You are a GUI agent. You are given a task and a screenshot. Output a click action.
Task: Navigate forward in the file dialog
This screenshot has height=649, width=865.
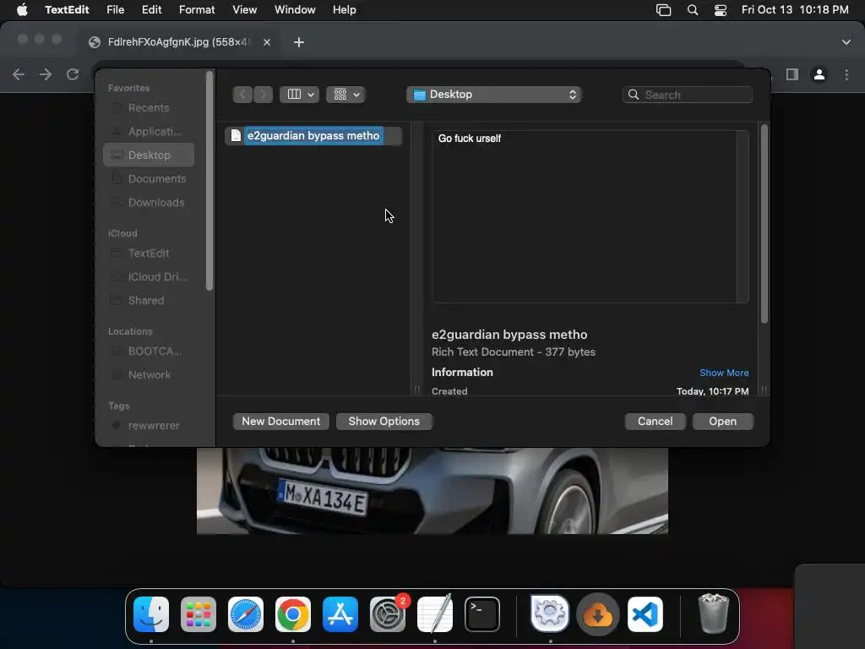click(264, 95)
